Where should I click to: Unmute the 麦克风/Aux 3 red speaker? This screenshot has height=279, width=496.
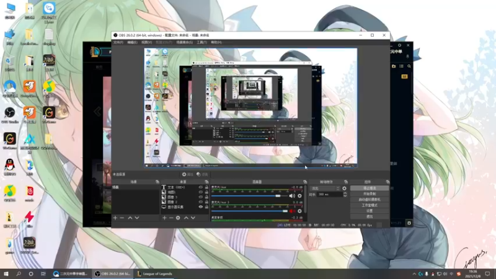click(x=292, y=211)
